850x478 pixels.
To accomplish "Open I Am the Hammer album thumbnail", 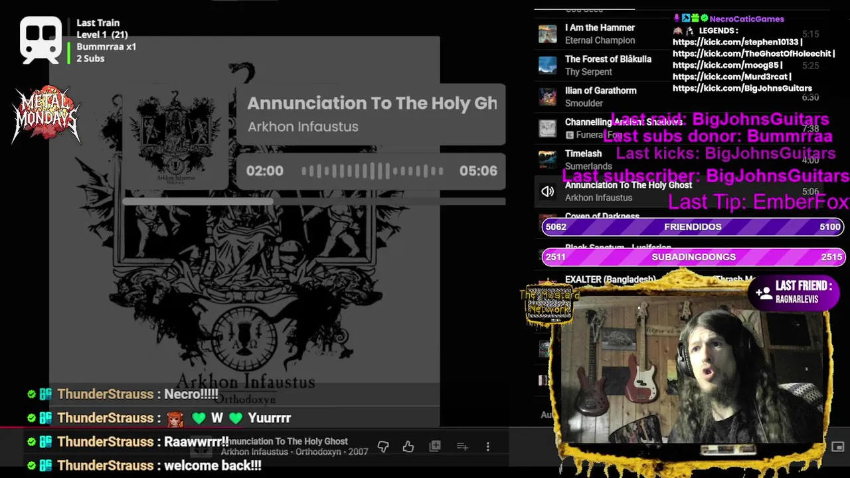I will pos(547,34).
